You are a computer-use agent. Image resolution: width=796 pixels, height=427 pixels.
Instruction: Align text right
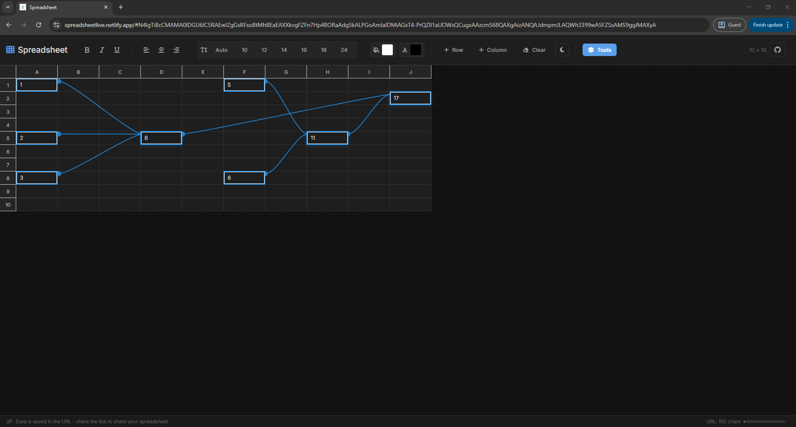click(176, 50)
